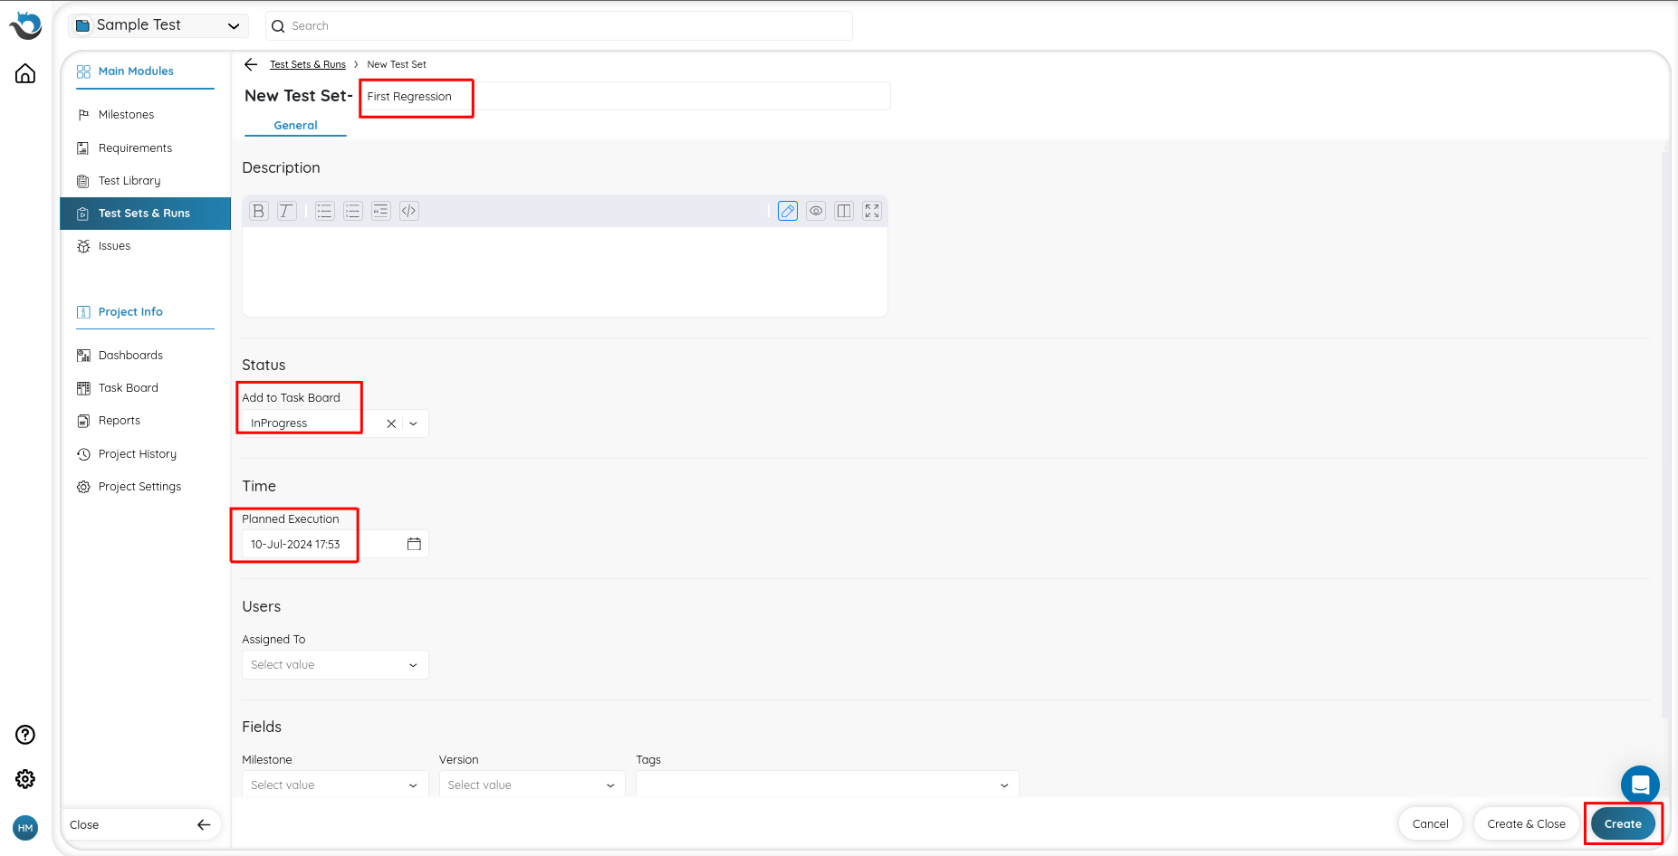
Task: Go to Home via house icon
Action: [x=25, y=73]
